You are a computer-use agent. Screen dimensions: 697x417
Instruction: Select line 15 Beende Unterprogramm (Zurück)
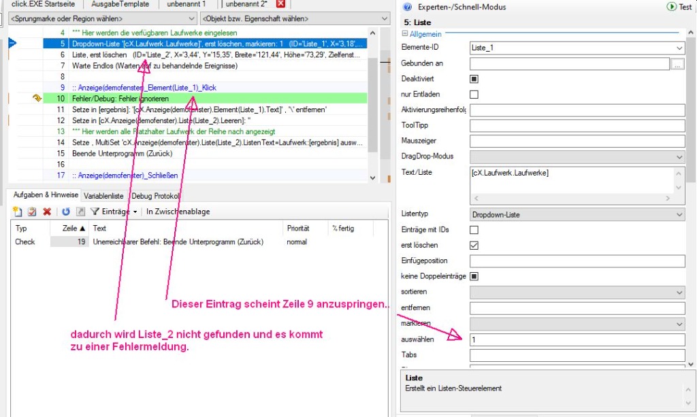click(x=205, y=153)
